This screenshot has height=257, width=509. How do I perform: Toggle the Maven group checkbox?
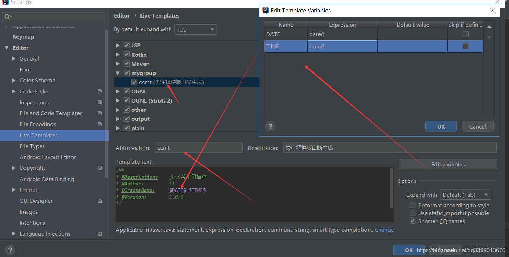(x=127, y=64)
